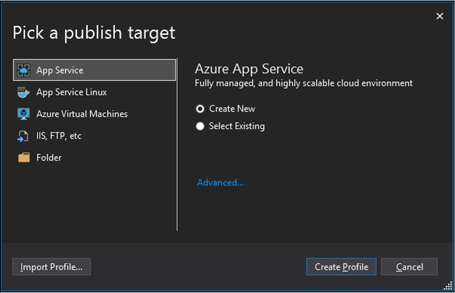455x293 pixels.
Task: Open the Advanced... settings link
Action: tap(220, 183)
